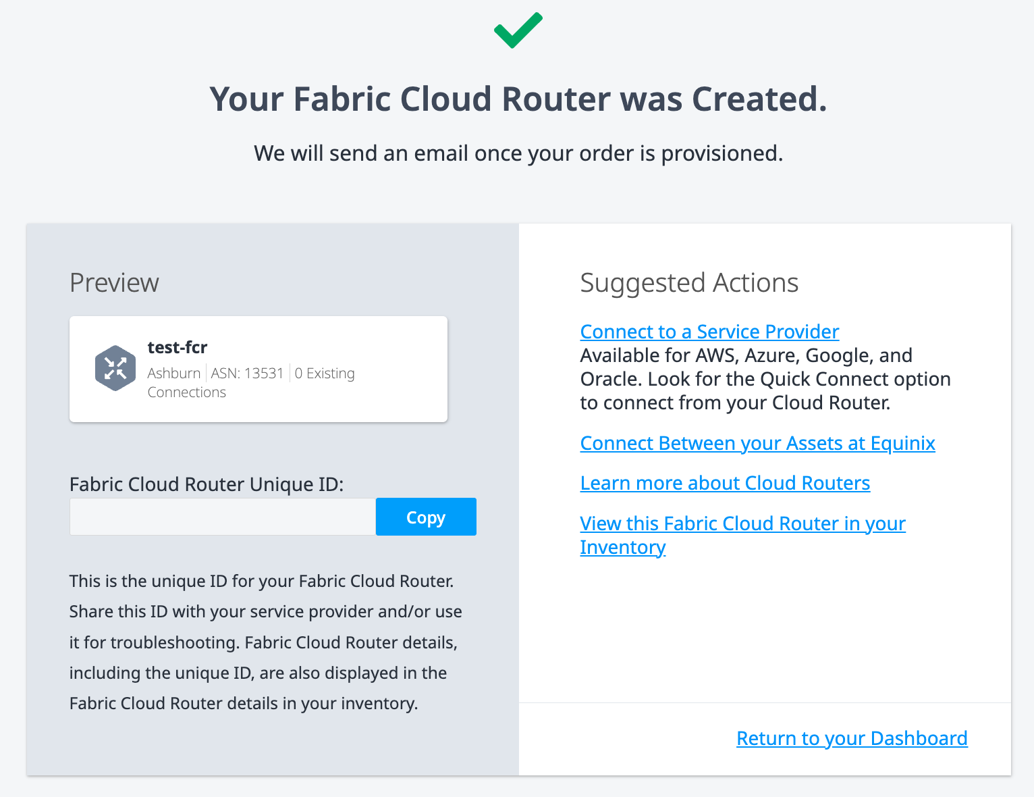
Task: Click the Fabric Cloud Router Unique ID field
Action: click(223, 517)
